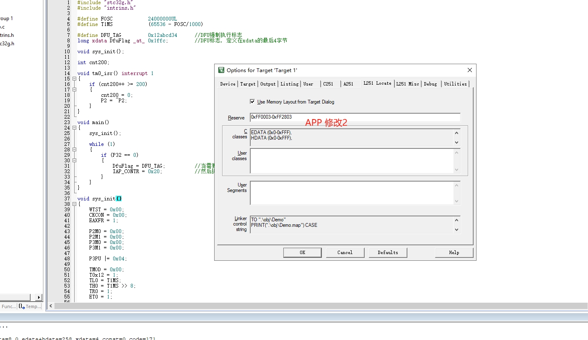Open the Debug tab
Screen dimensions: 588x340
[430, 84]
